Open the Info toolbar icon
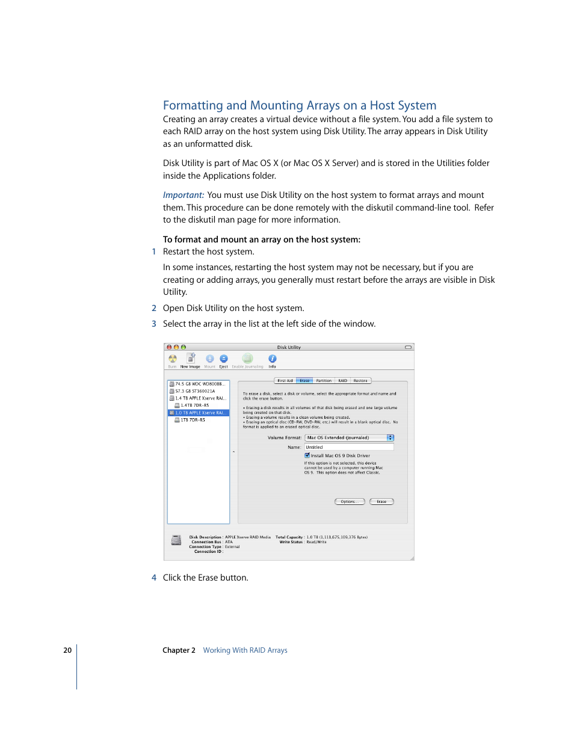 (273, 359)
